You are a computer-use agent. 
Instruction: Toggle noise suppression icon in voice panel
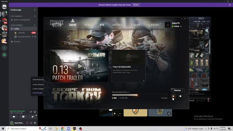click(31, 112)
